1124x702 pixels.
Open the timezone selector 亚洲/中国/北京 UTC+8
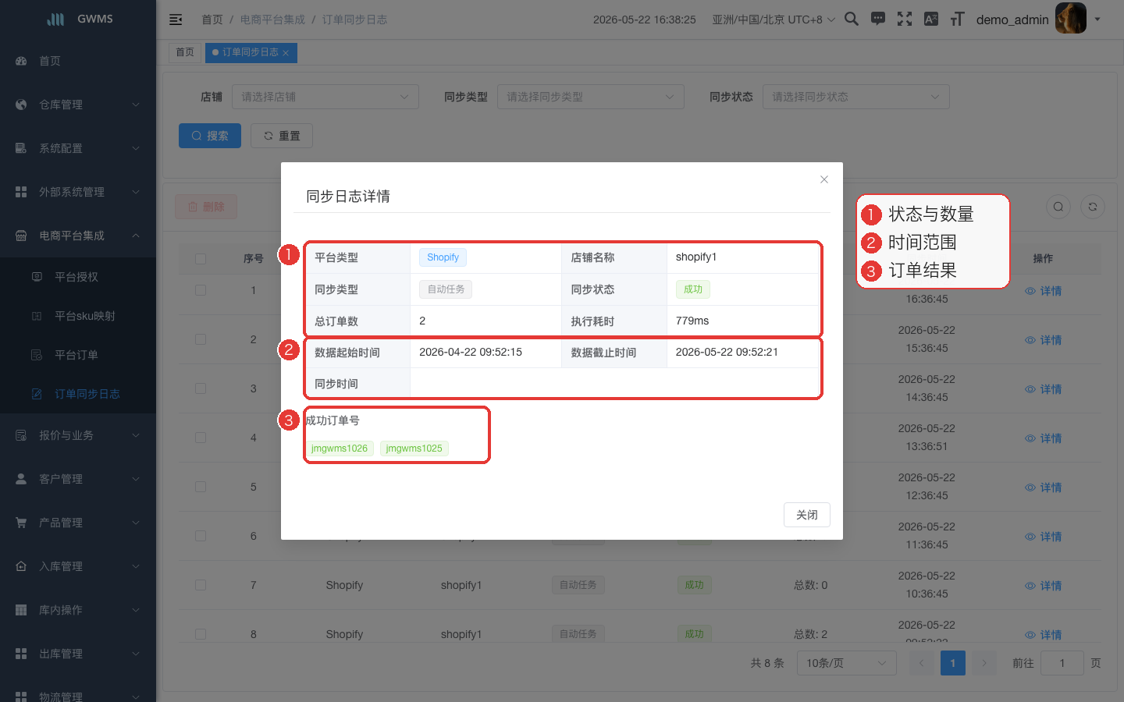pos(774,19)
